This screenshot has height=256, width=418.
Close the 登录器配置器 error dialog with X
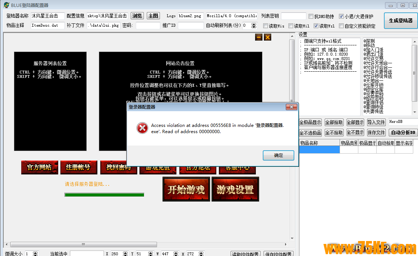[x=291, y=107]
